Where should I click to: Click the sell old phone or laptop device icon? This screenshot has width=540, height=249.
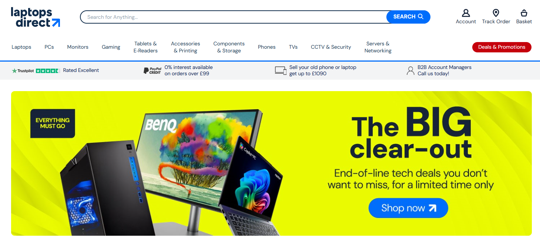(281, 70)
